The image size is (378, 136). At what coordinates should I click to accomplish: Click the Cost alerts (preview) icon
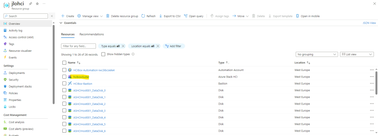(5, 129)
